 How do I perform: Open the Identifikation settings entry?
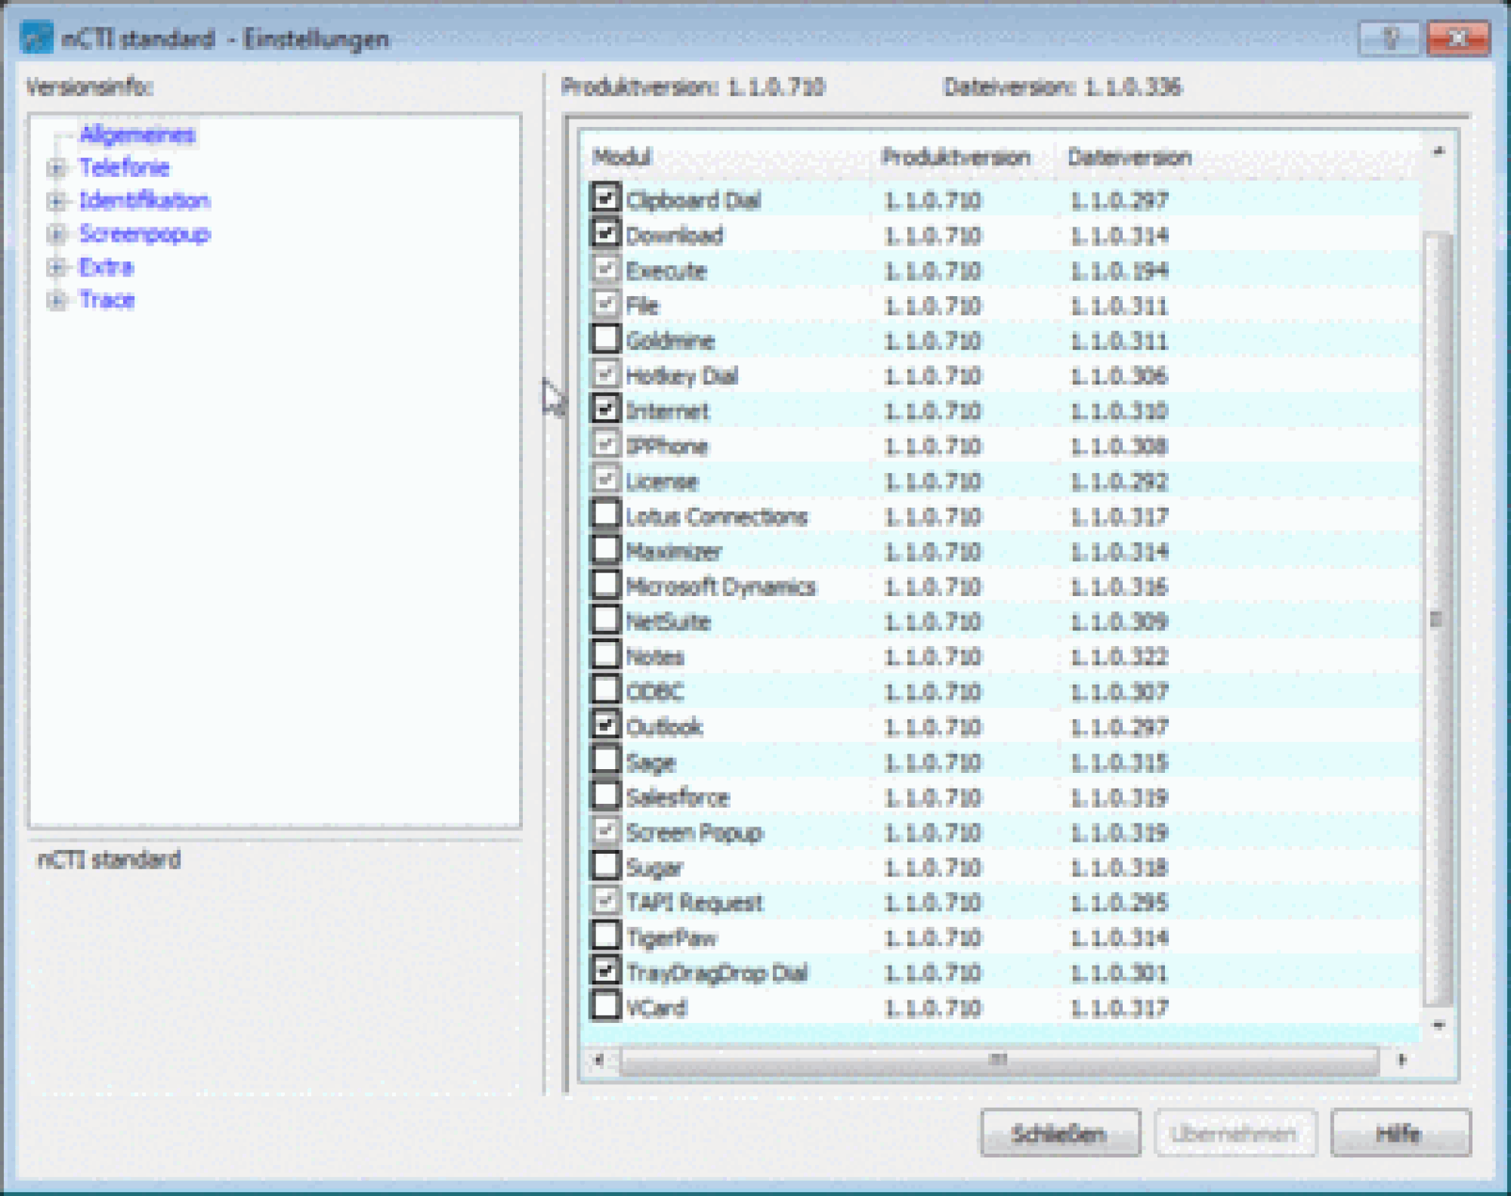pos(144,200)
